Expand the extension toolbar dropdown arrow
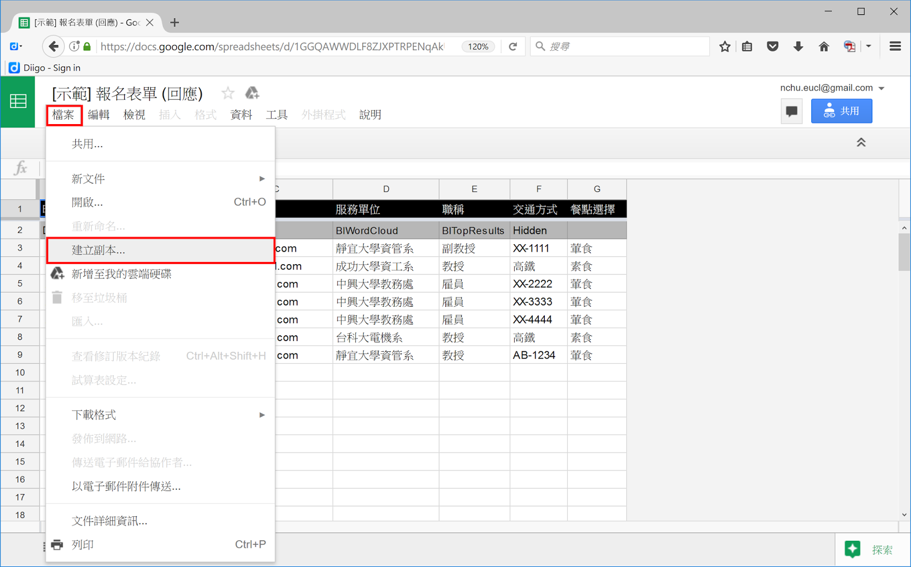 click(868, 47)
